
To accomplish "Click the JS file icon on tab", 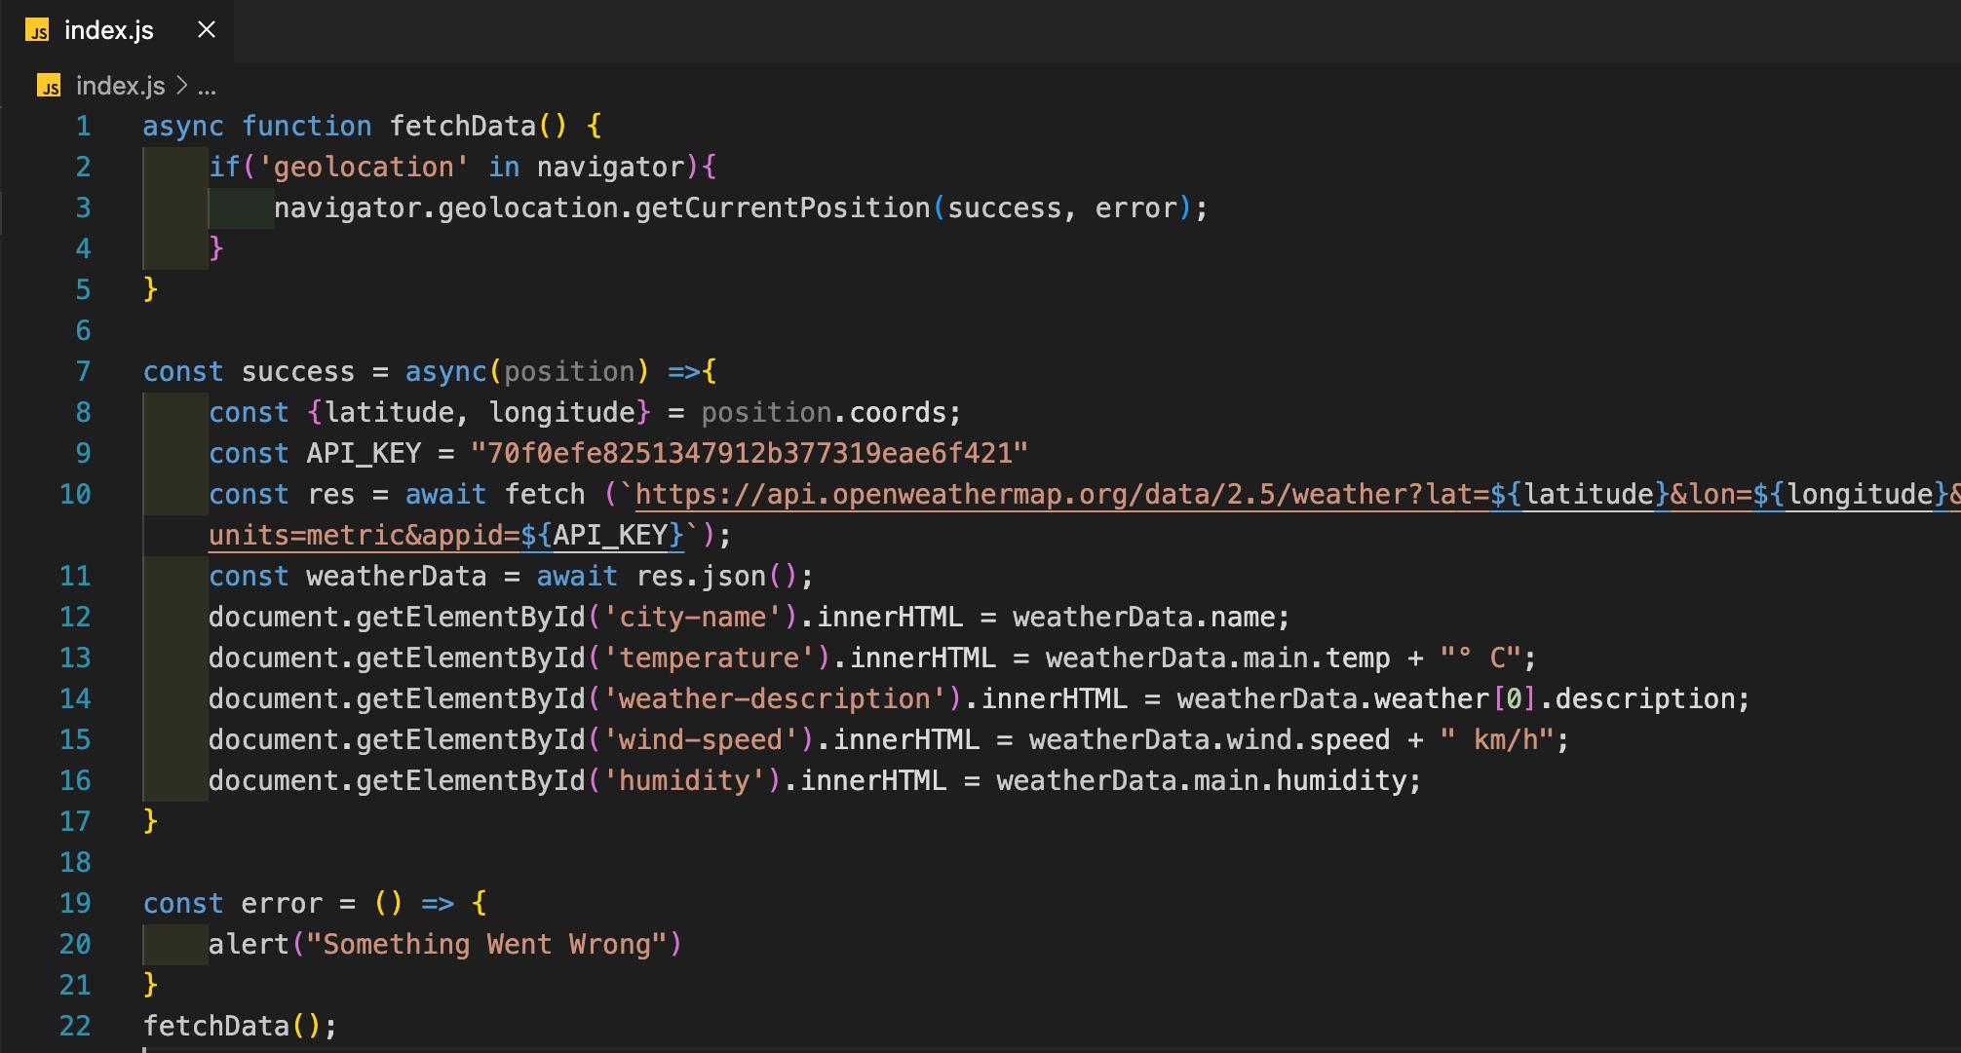I will point(37,31).
